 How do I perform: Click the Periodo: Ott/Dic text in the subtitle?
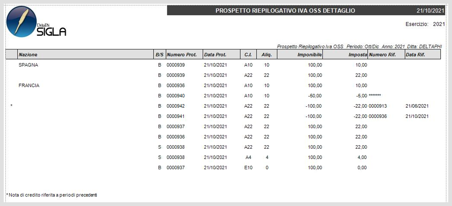363,46
